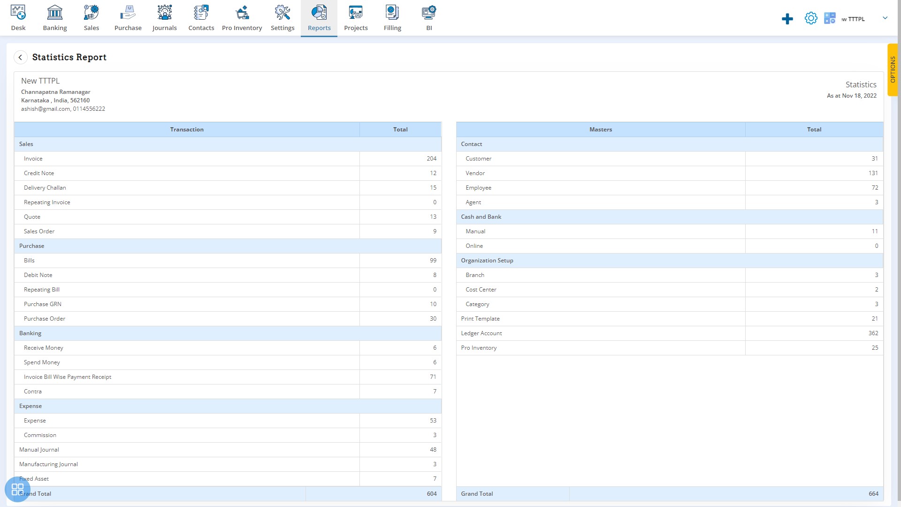This screenshot has width=901, height=507.
Task: Click the Print Template row
Action: click(670, 319)
